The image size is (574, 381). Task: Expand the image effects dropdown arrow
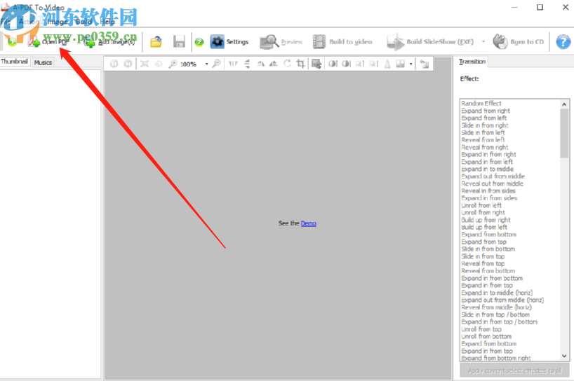click(x=411, y=64)
